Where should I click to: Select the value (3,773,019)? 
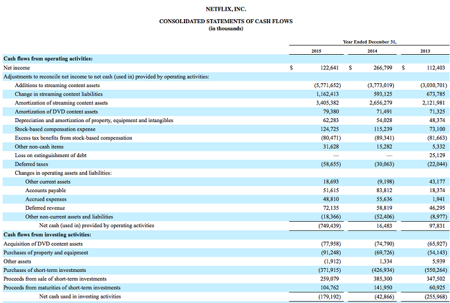click(x=381, y=85)
